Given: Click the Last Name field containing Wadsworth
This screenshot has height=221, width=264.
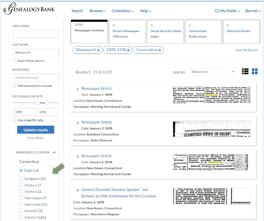Looking at the screenshot, I should pyautogui.click(x=36, y=52).
